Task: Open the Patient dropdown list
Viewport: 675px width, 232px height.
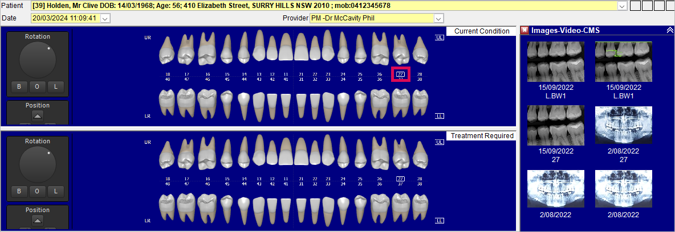Action: [621, 6]
